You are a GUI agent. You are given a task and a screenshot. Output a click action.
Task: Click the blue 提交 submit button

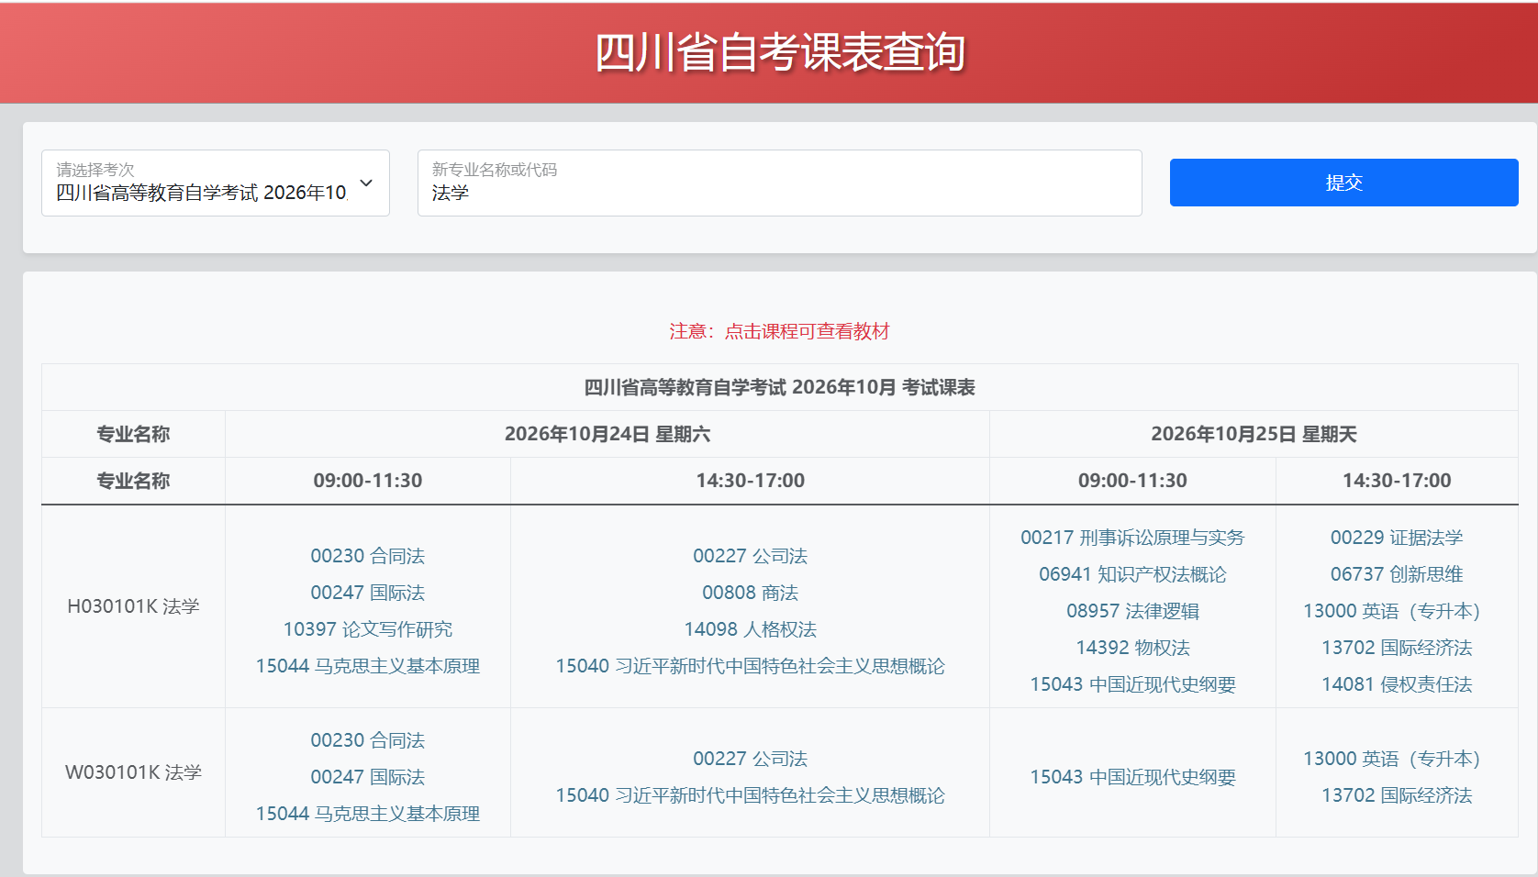point(1343,183)
